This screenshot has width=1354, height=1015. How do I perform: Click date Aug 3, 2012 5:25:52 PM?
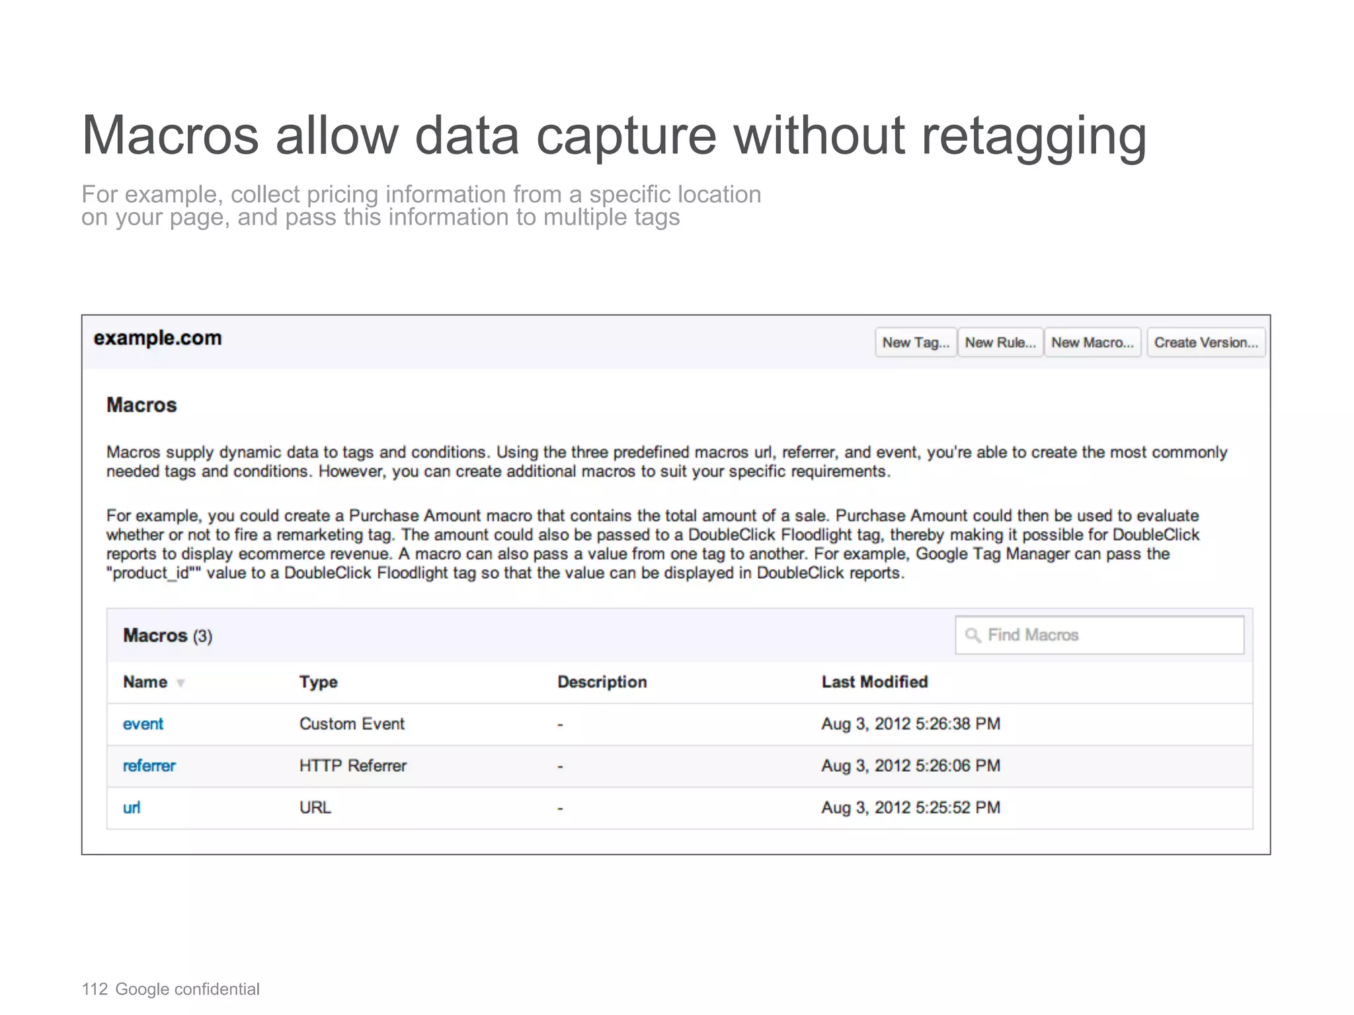pyautogui.click(x=911, y=808)
